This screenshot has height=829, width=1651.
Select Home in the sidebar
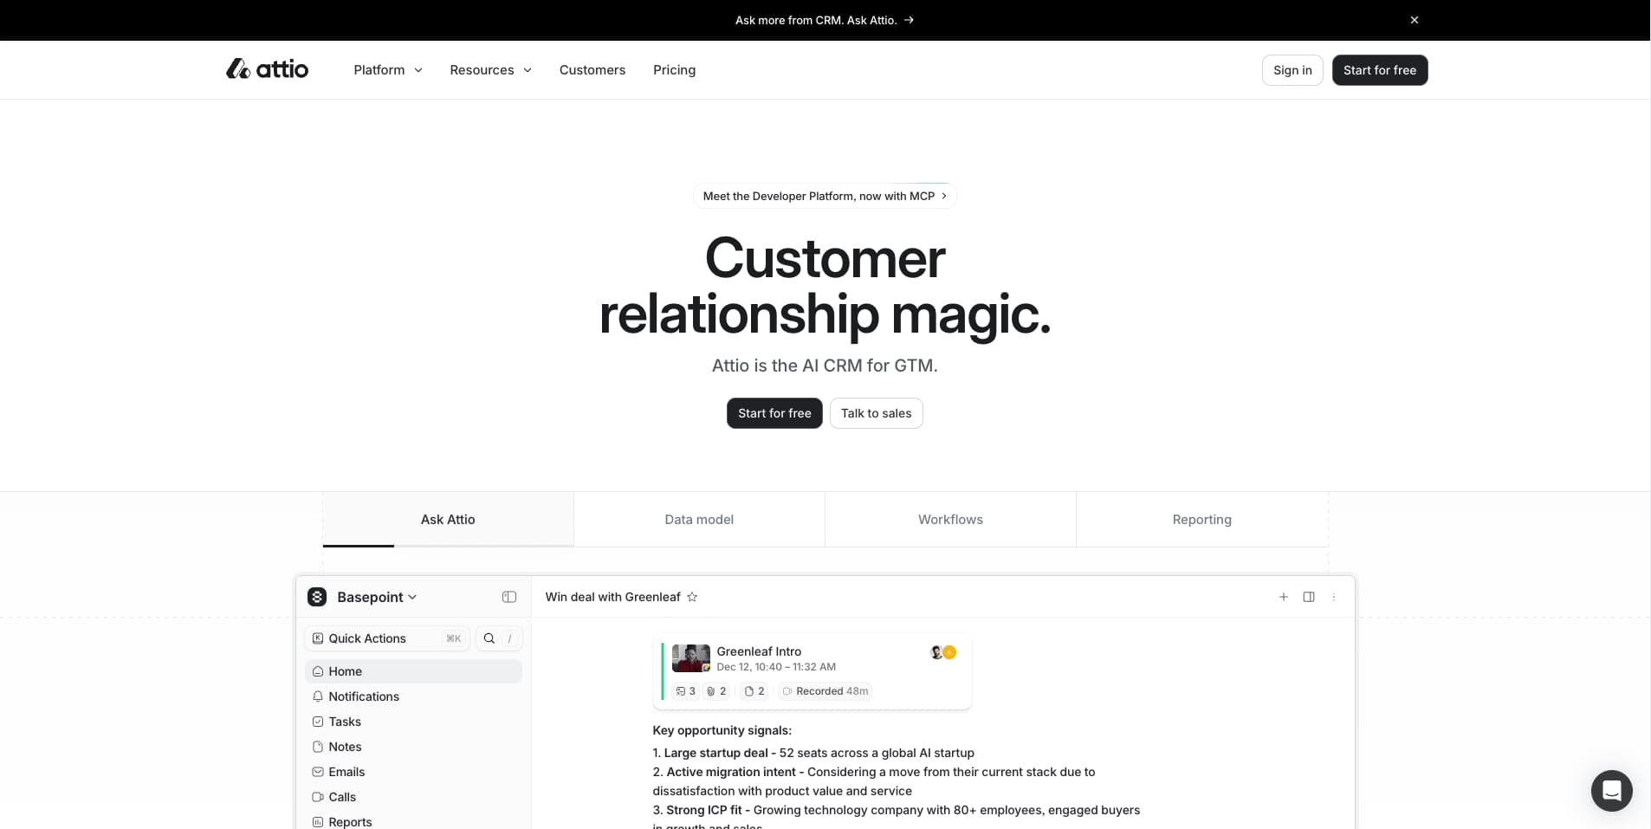[x=413, y=671]
